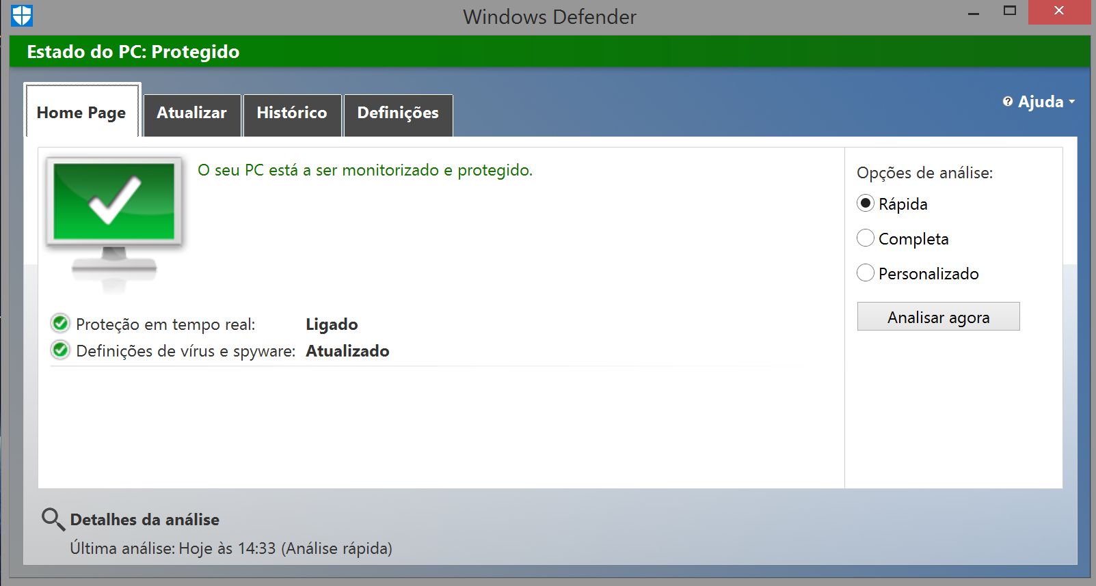Click the 'Detalhes da análise' heading

point(145,520)
